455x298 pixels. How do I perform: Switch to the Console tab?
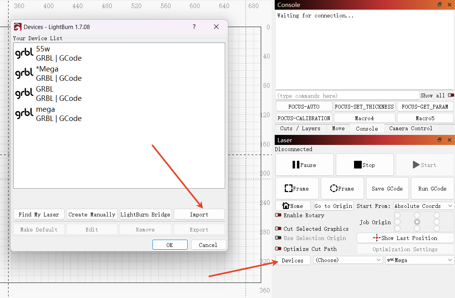click(x=367, y=128)
